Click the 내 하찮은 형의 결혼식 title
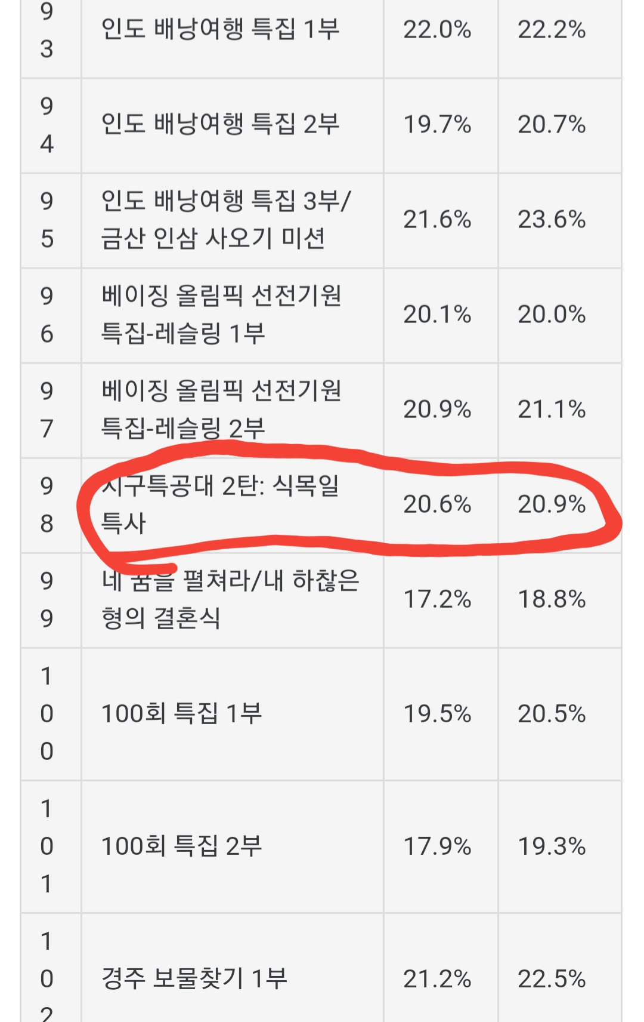This screenshot has width=644, height=1022. (x=230, y=599)
